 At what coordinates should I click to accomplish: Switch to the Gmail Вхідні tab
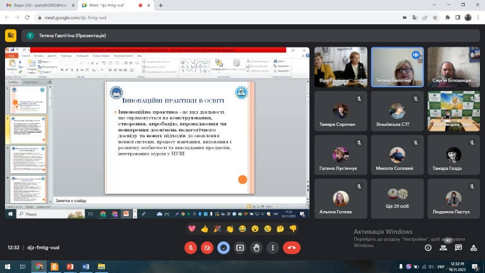40,5
